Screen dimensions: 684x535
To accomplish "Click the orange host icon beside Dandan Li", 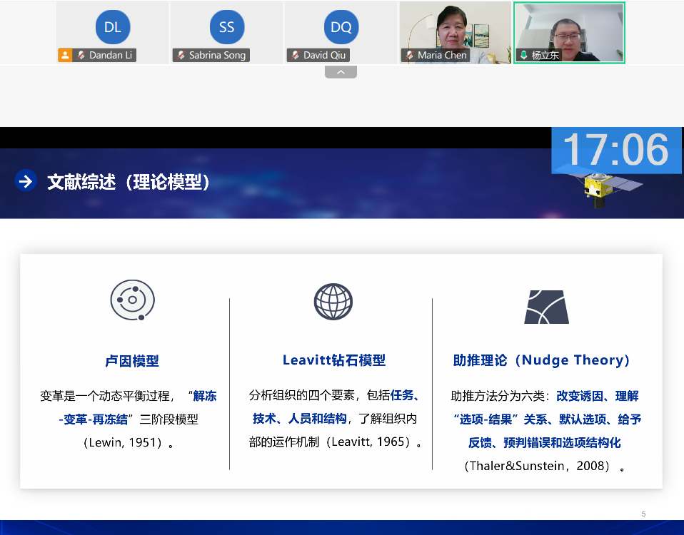I will tap(65, 56).
